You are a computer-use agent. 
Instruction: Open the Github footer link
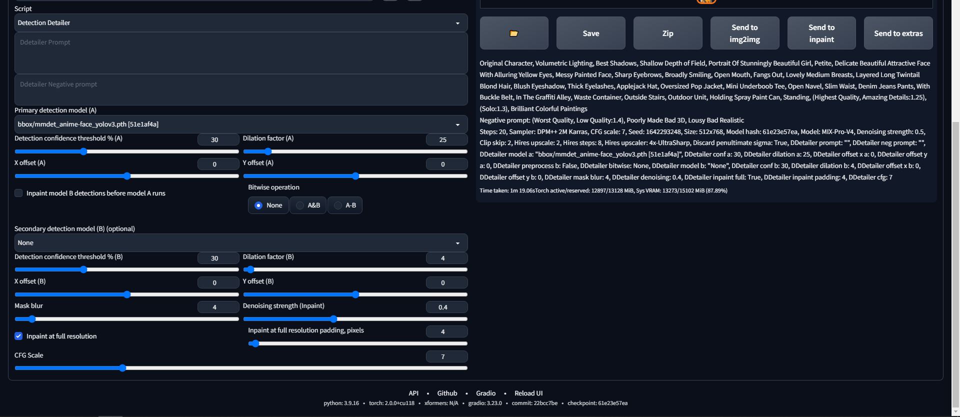pyautogui.click(x=447, y=393)
